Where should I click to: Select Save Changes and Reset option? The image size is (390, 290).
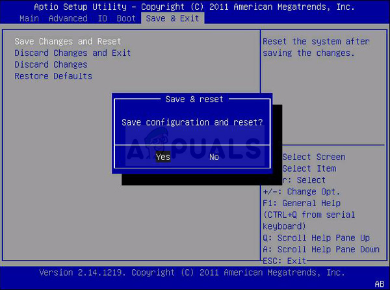point(68,41)
